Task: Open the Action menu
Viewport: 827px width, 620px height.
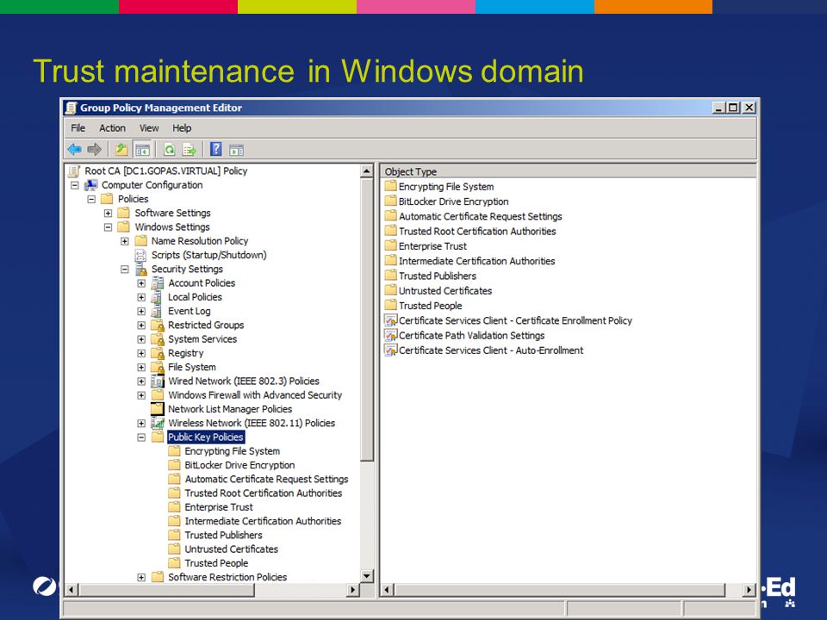Action: point(112,128)
